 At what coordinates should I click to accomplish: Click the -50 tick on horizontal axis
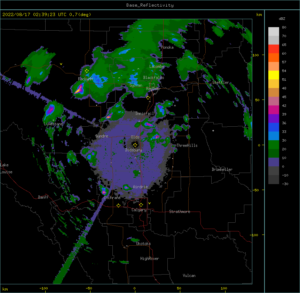coord(89,288)
